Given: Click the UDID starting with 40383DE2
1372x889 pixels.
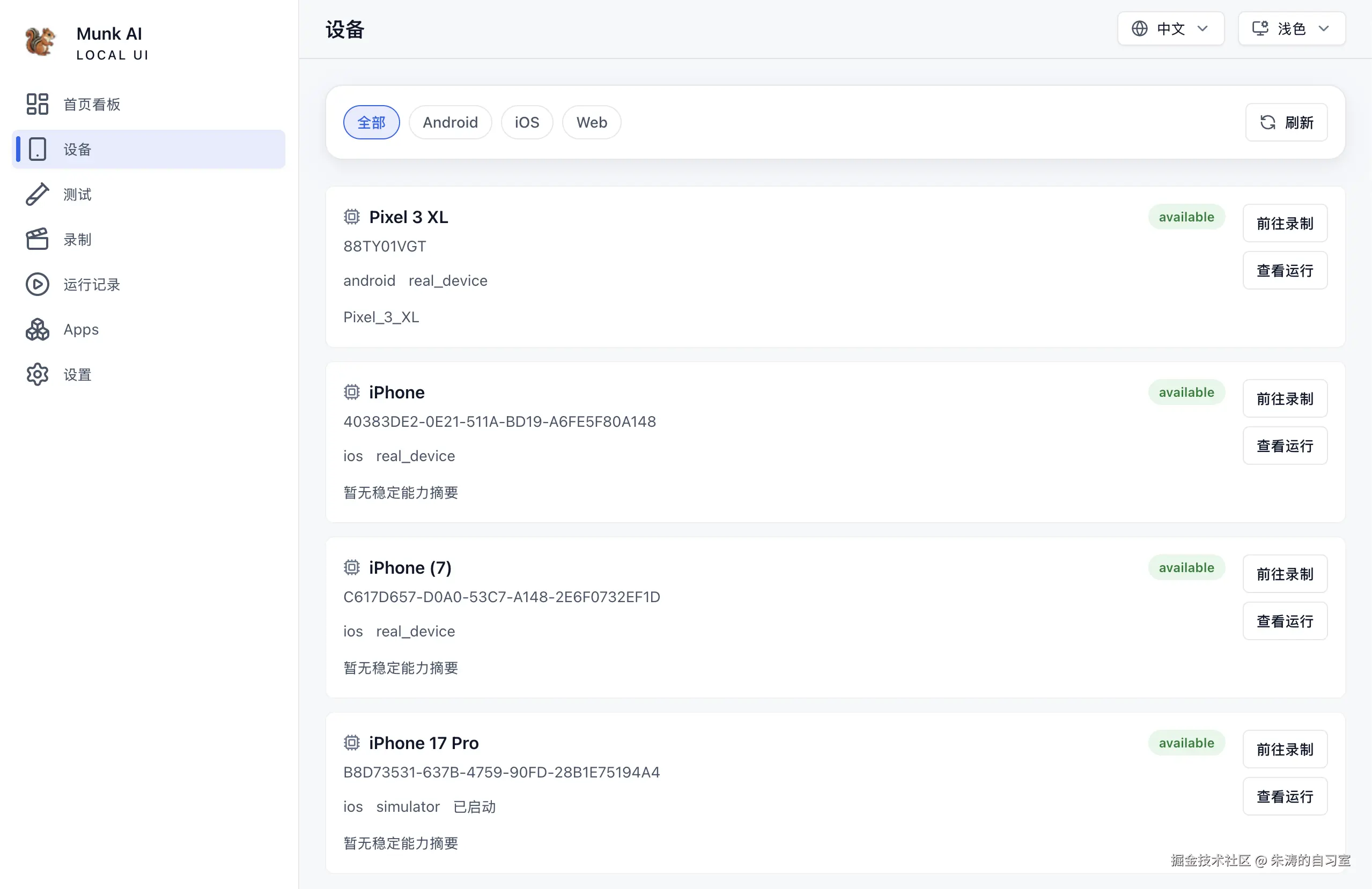Looking at the screenshot, I should (499, 421).
